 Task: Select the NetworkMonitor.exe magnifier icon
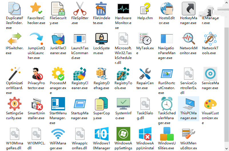coord(189,39)
